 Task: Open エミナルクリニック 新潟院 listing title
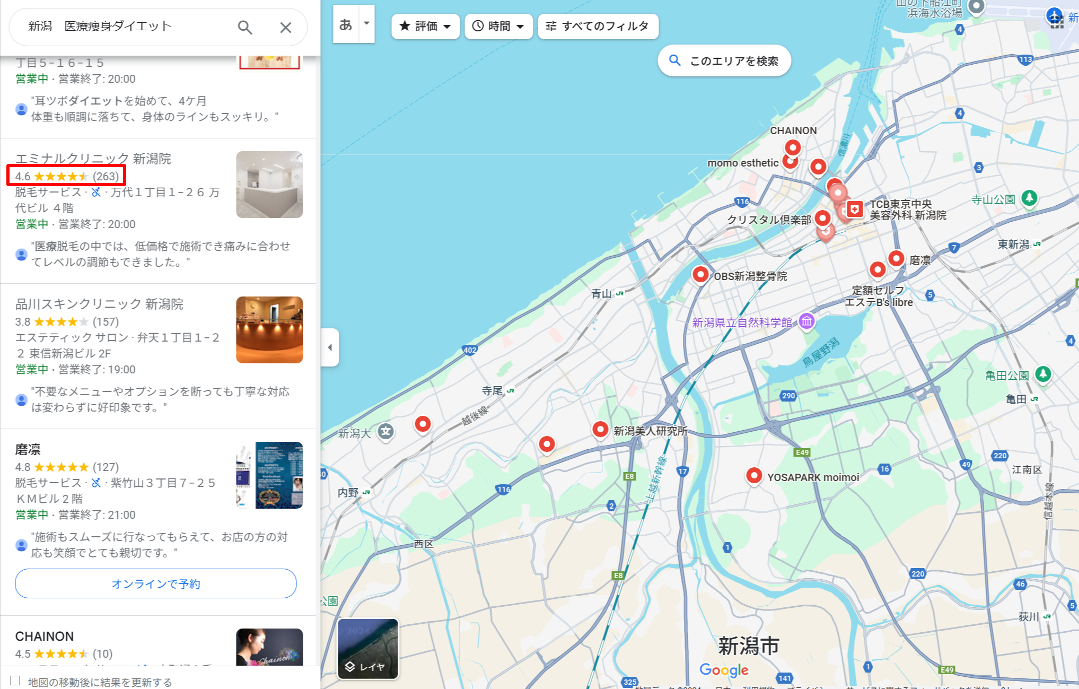tap(93, 159)
